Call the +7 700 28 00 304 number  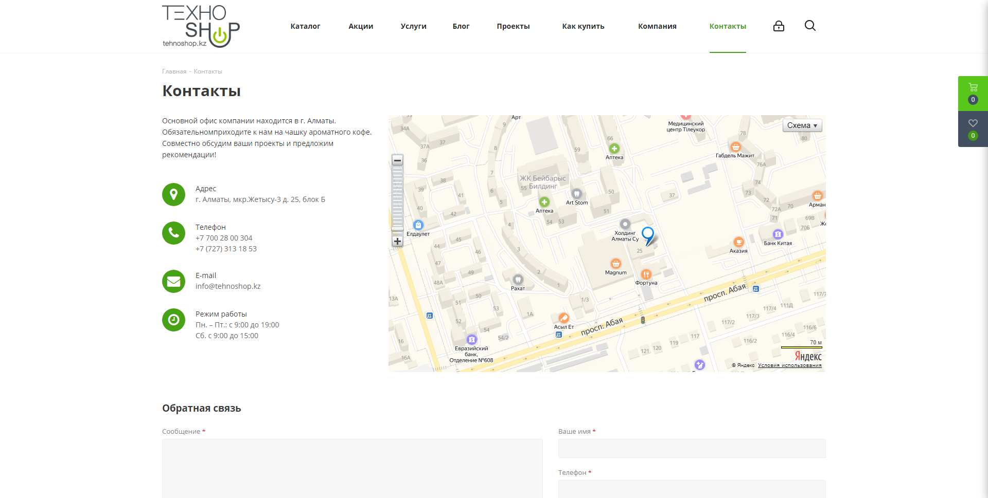pos(224,238)
